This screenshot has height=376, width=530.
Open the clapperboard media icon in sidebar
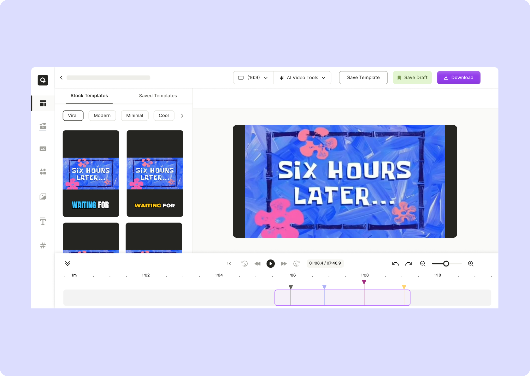click(x=43, y=126)
